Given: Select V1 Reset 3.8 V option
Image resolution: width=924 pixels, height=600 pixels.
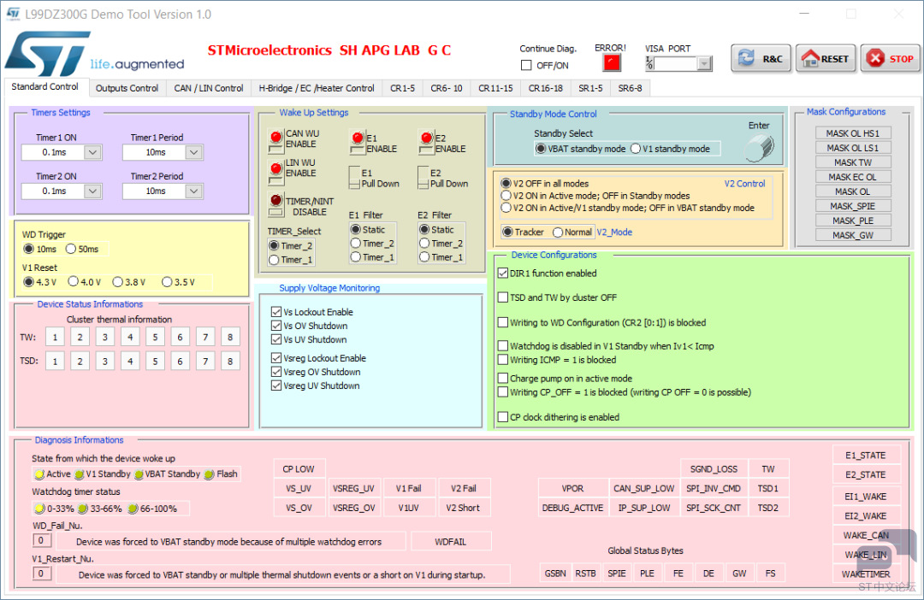Looking at the screenshot, I should [118, 282].
